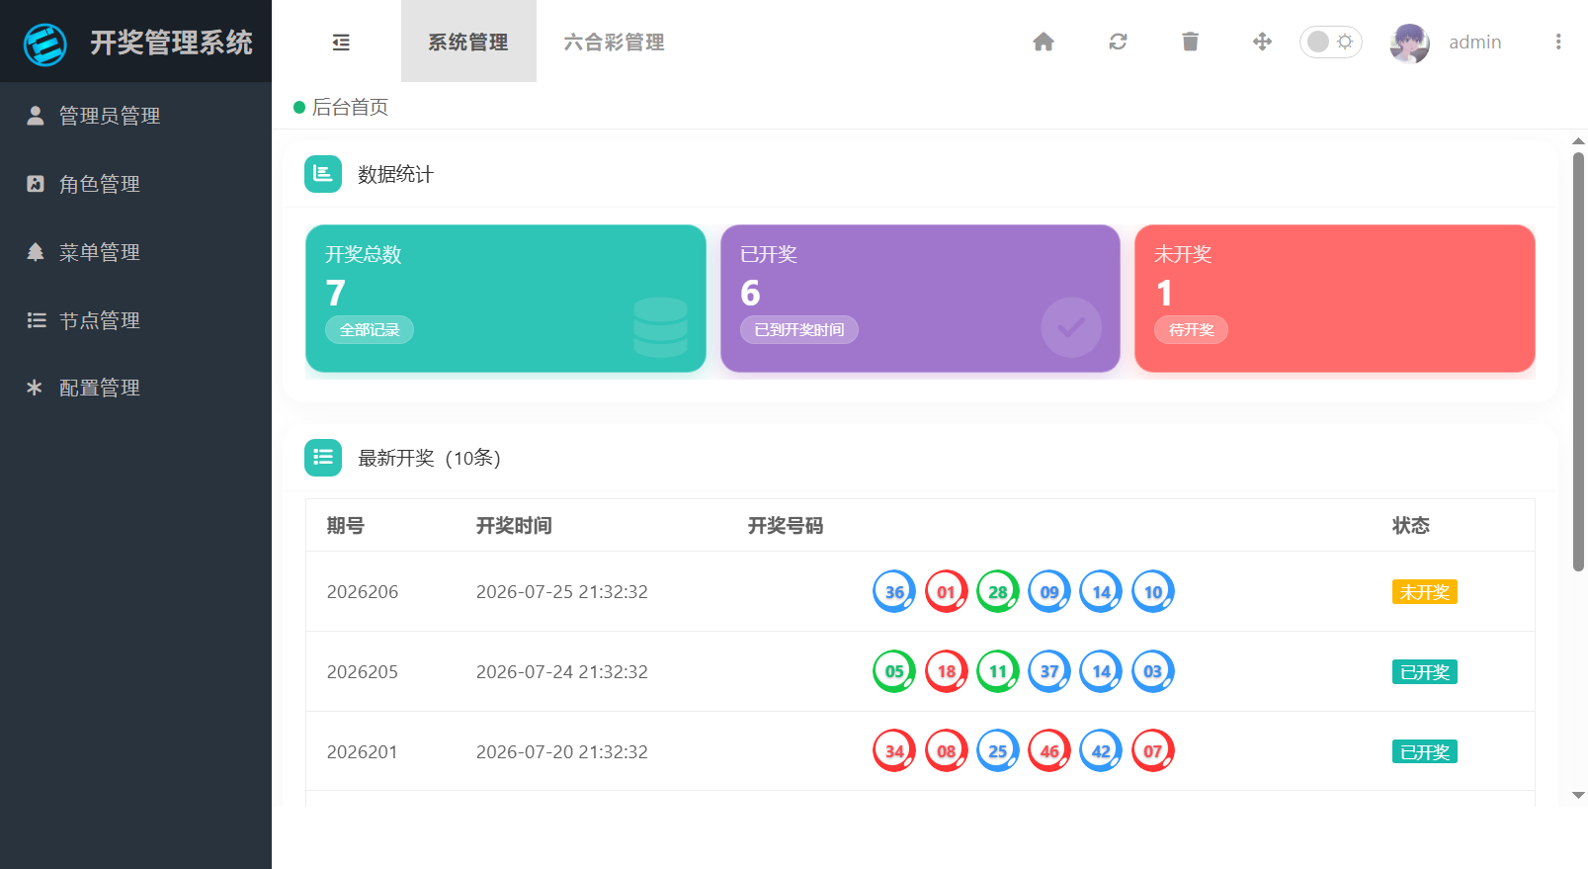Click the vertical scrollbar thumb
1588x869 pixels.
point(1578,361)
